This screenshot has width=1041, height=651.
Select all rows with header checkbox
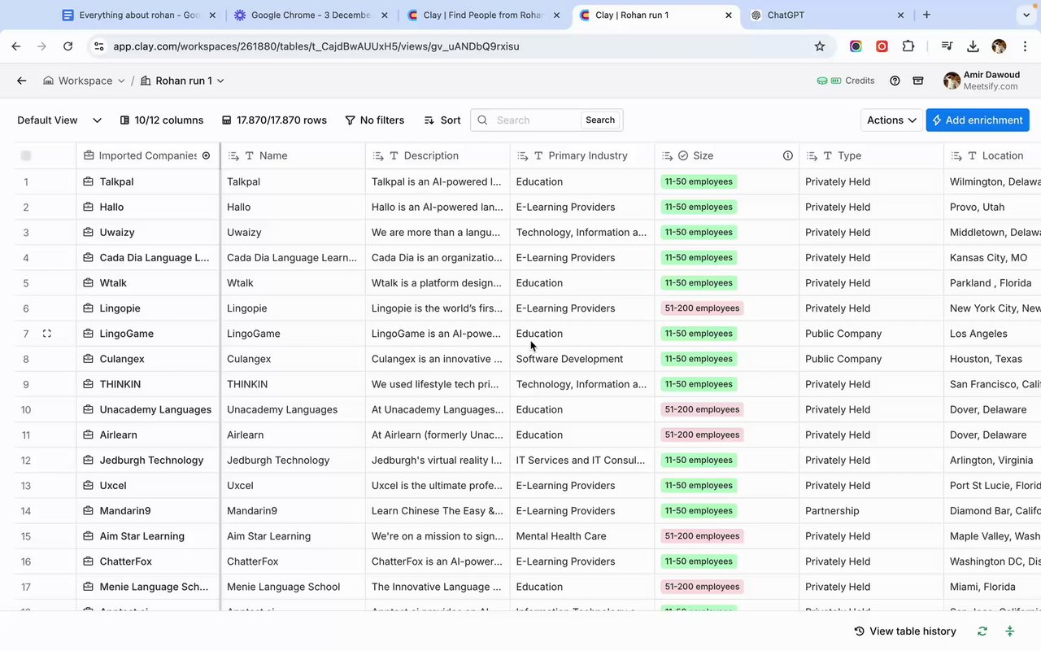(x=26, y=155)
